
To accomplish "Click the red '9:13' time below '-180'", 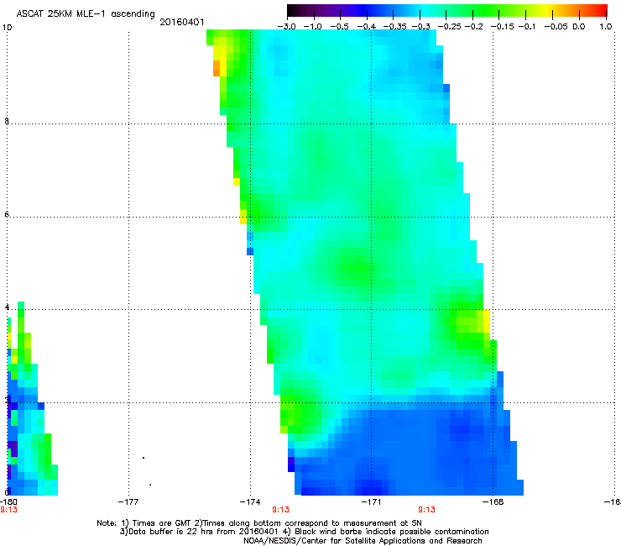I will click(8, 510).
